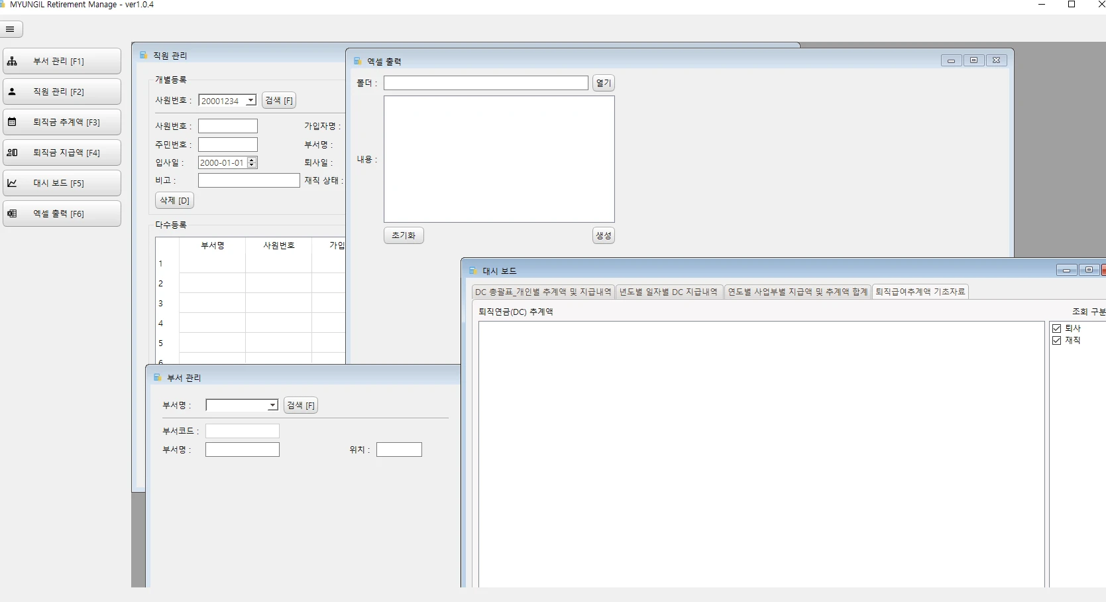The width and height of the screenshot is (1106, 602).
Task: Click 열기 button next to folder field
Action: coord(604,83)
